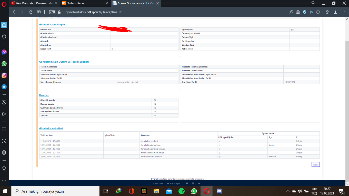The height and width of the screenshot is (196, 349).
Task: Click the Twitter icon in page footer
Action: coord(199,183)
